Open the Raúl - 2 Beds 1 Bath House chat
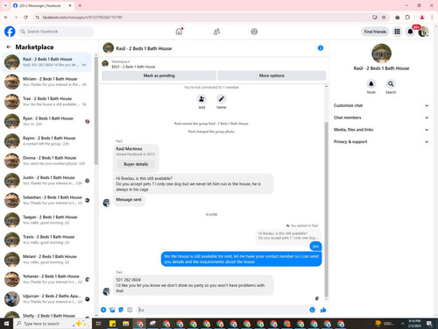This screenshot has height=329, width=438. coord(47,62)
